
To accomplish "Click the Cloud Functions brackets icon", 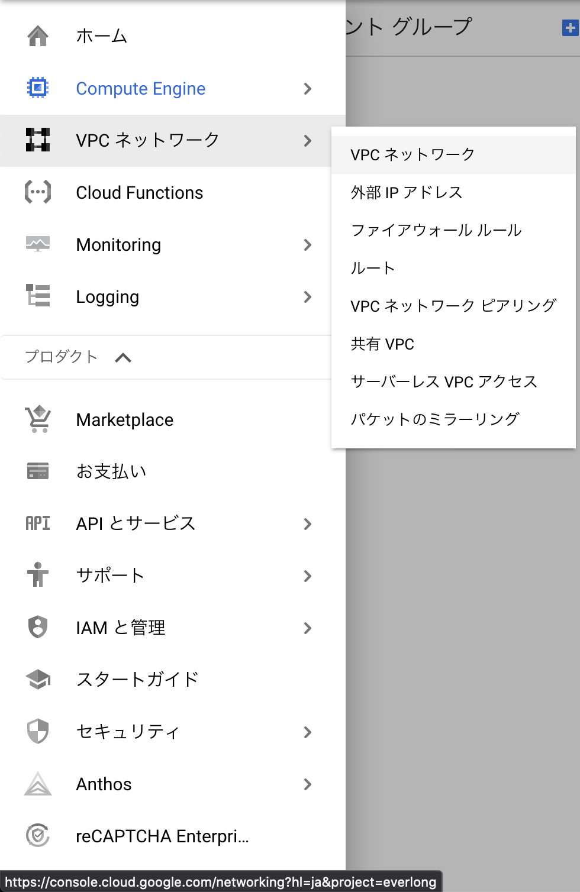I will point(38,192).
